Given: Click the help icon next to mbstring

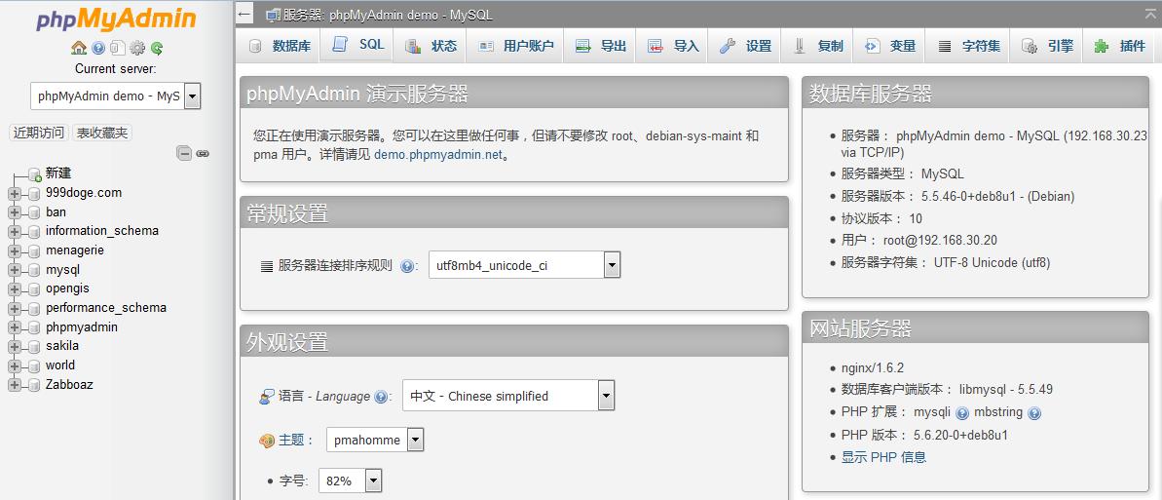Looking at the screenshot, I should click(x=1034, y=413).
